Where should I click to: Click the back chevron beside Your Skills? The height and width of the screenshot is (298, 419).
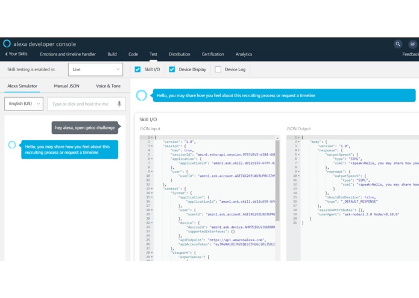(x=6, y=54)
